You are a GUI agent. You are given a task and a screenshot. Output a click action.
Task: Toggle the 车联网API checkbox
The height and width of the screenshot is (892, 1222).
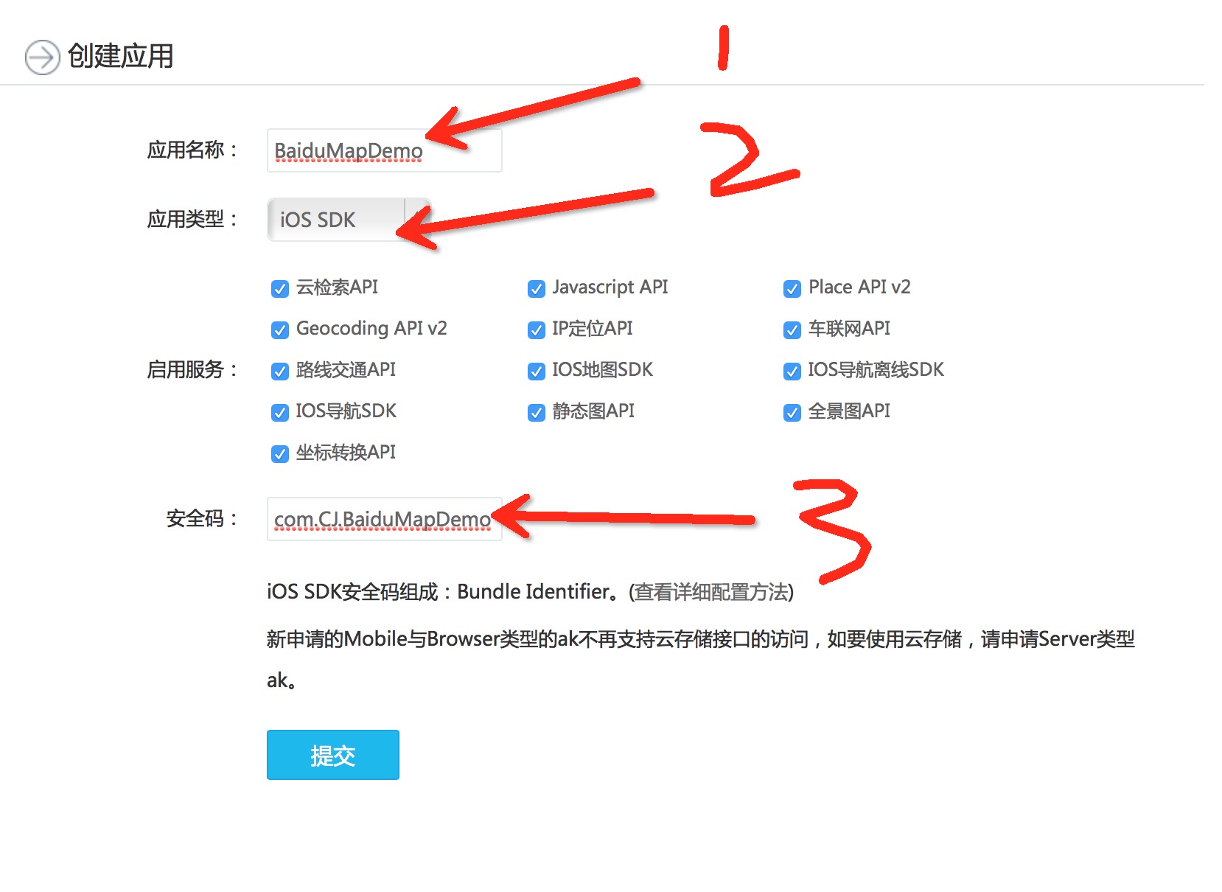792,330
